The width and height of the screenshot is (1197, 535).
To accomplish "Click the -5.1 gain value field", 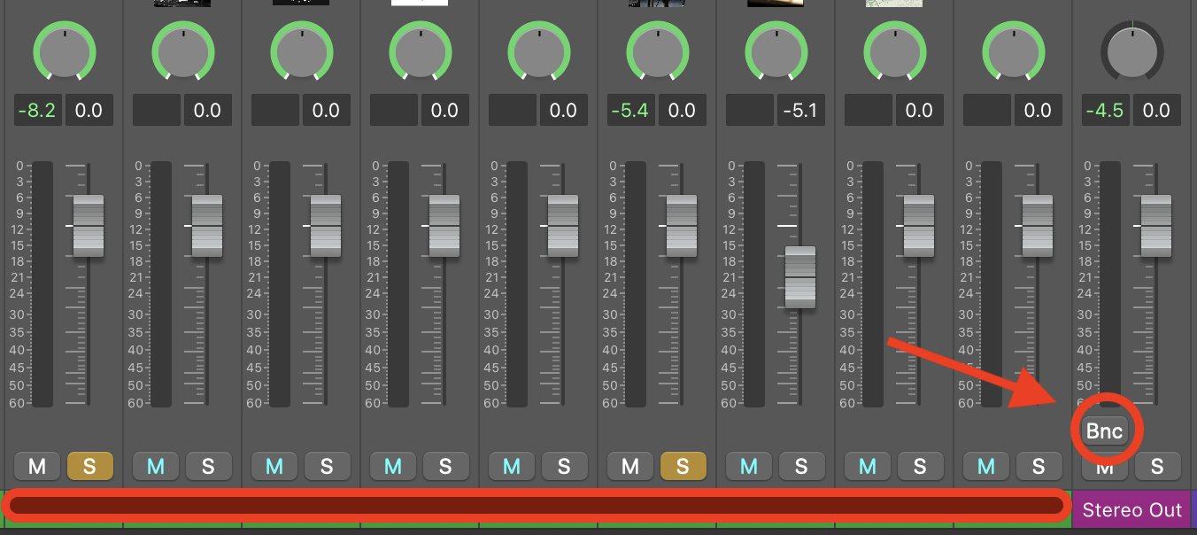I will [x=800, y=111].
